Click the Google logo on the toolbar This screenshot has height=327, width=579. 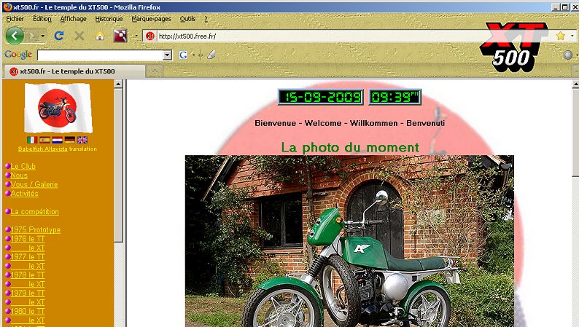[x=18, y=55]
